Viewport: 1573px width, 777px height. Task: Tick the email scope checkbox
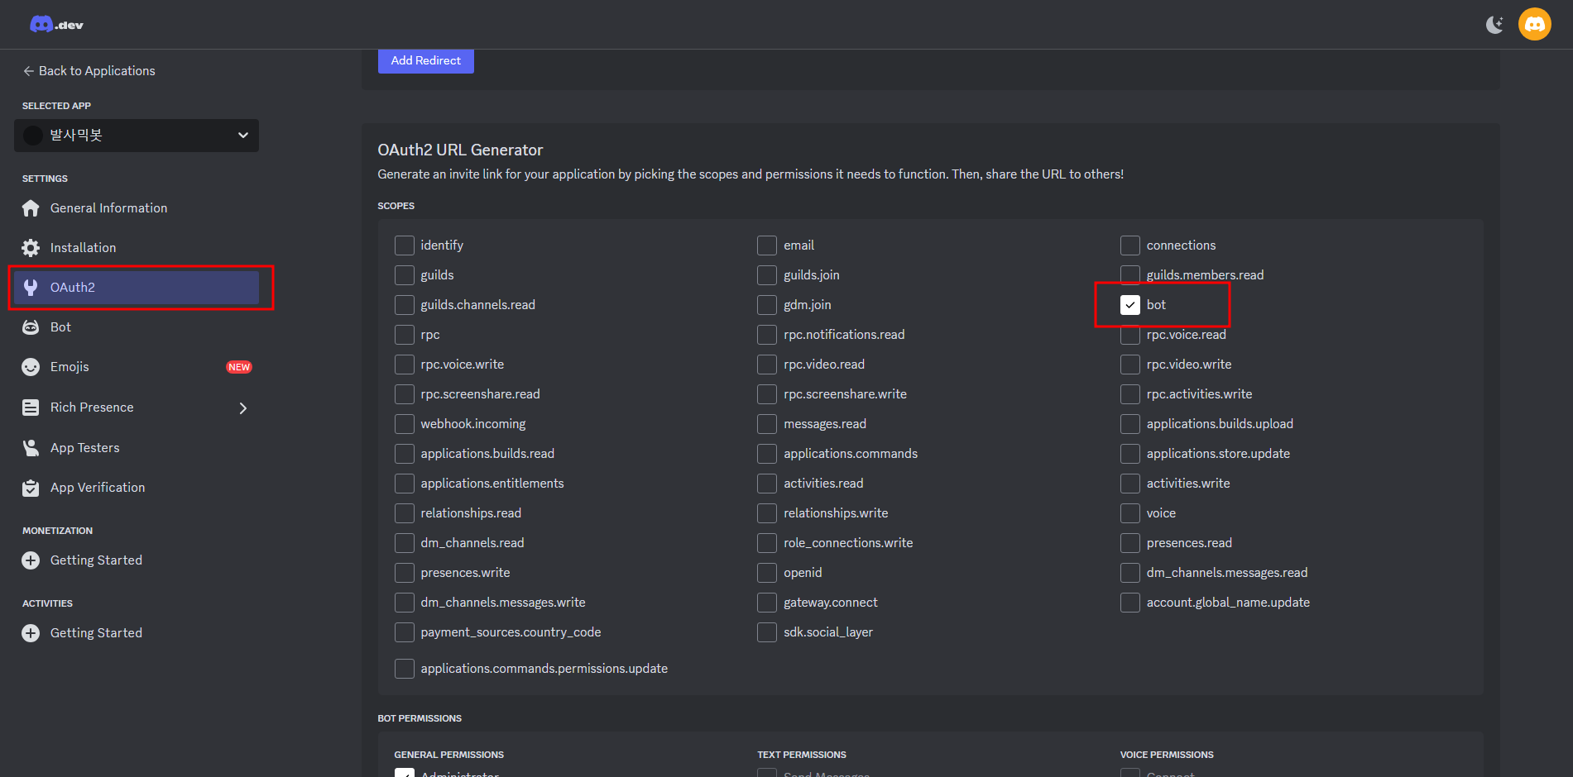point(767,245)
